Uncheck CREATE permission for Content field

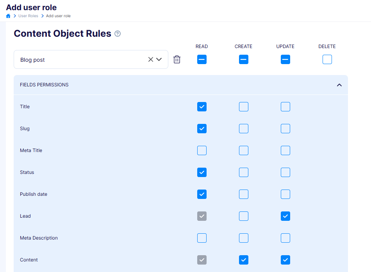click(x=243, y=260)
